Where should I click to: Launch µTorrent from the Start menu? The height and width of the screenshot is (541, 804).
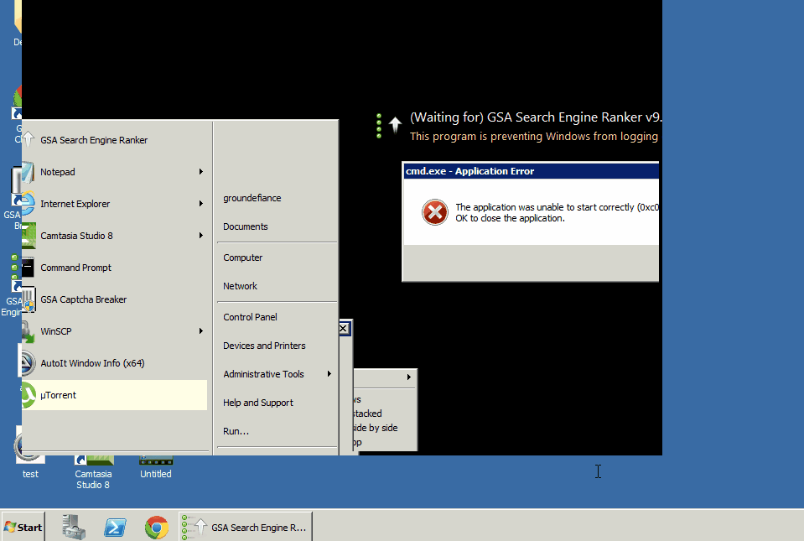pos(115,395)
